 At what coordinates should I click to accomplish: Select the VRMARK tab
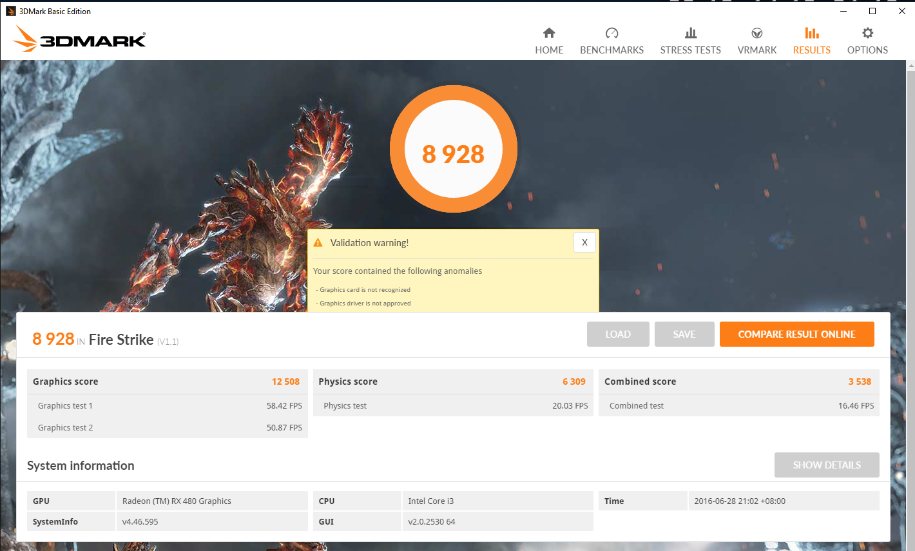pos(757,50)
